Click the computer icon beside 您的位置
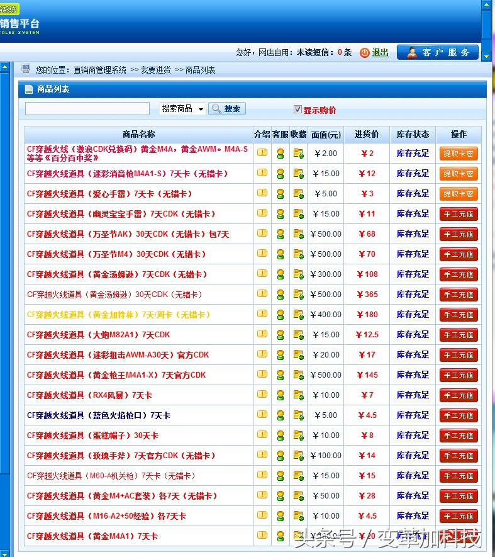This screenshot has width=495, height=557. point(26,69)
